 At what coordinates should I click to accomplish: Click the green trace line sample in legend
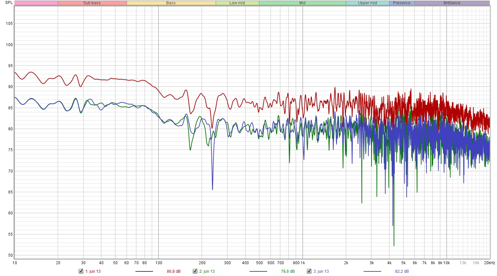[x=258, y=271]
